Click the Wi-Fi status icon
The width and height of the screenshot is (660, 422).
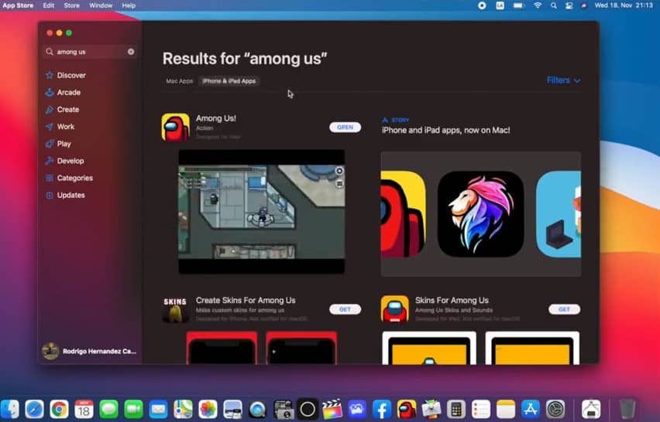tap(538, 5)
